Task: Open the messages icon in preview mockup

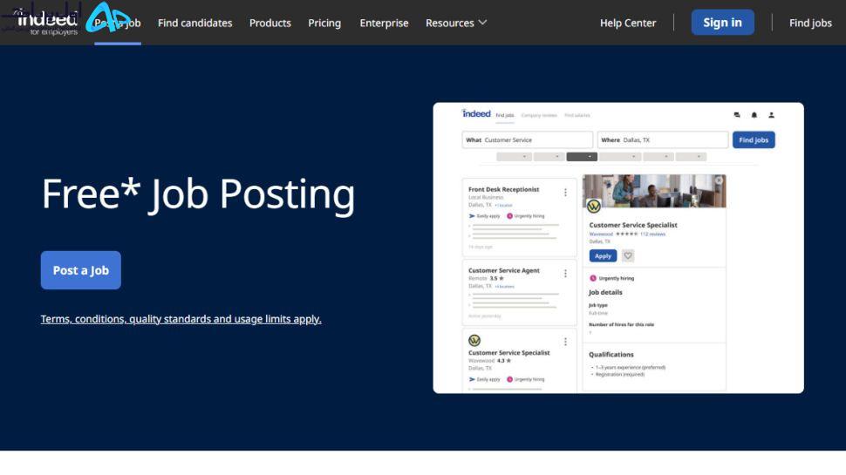Action: pos(737,115)
